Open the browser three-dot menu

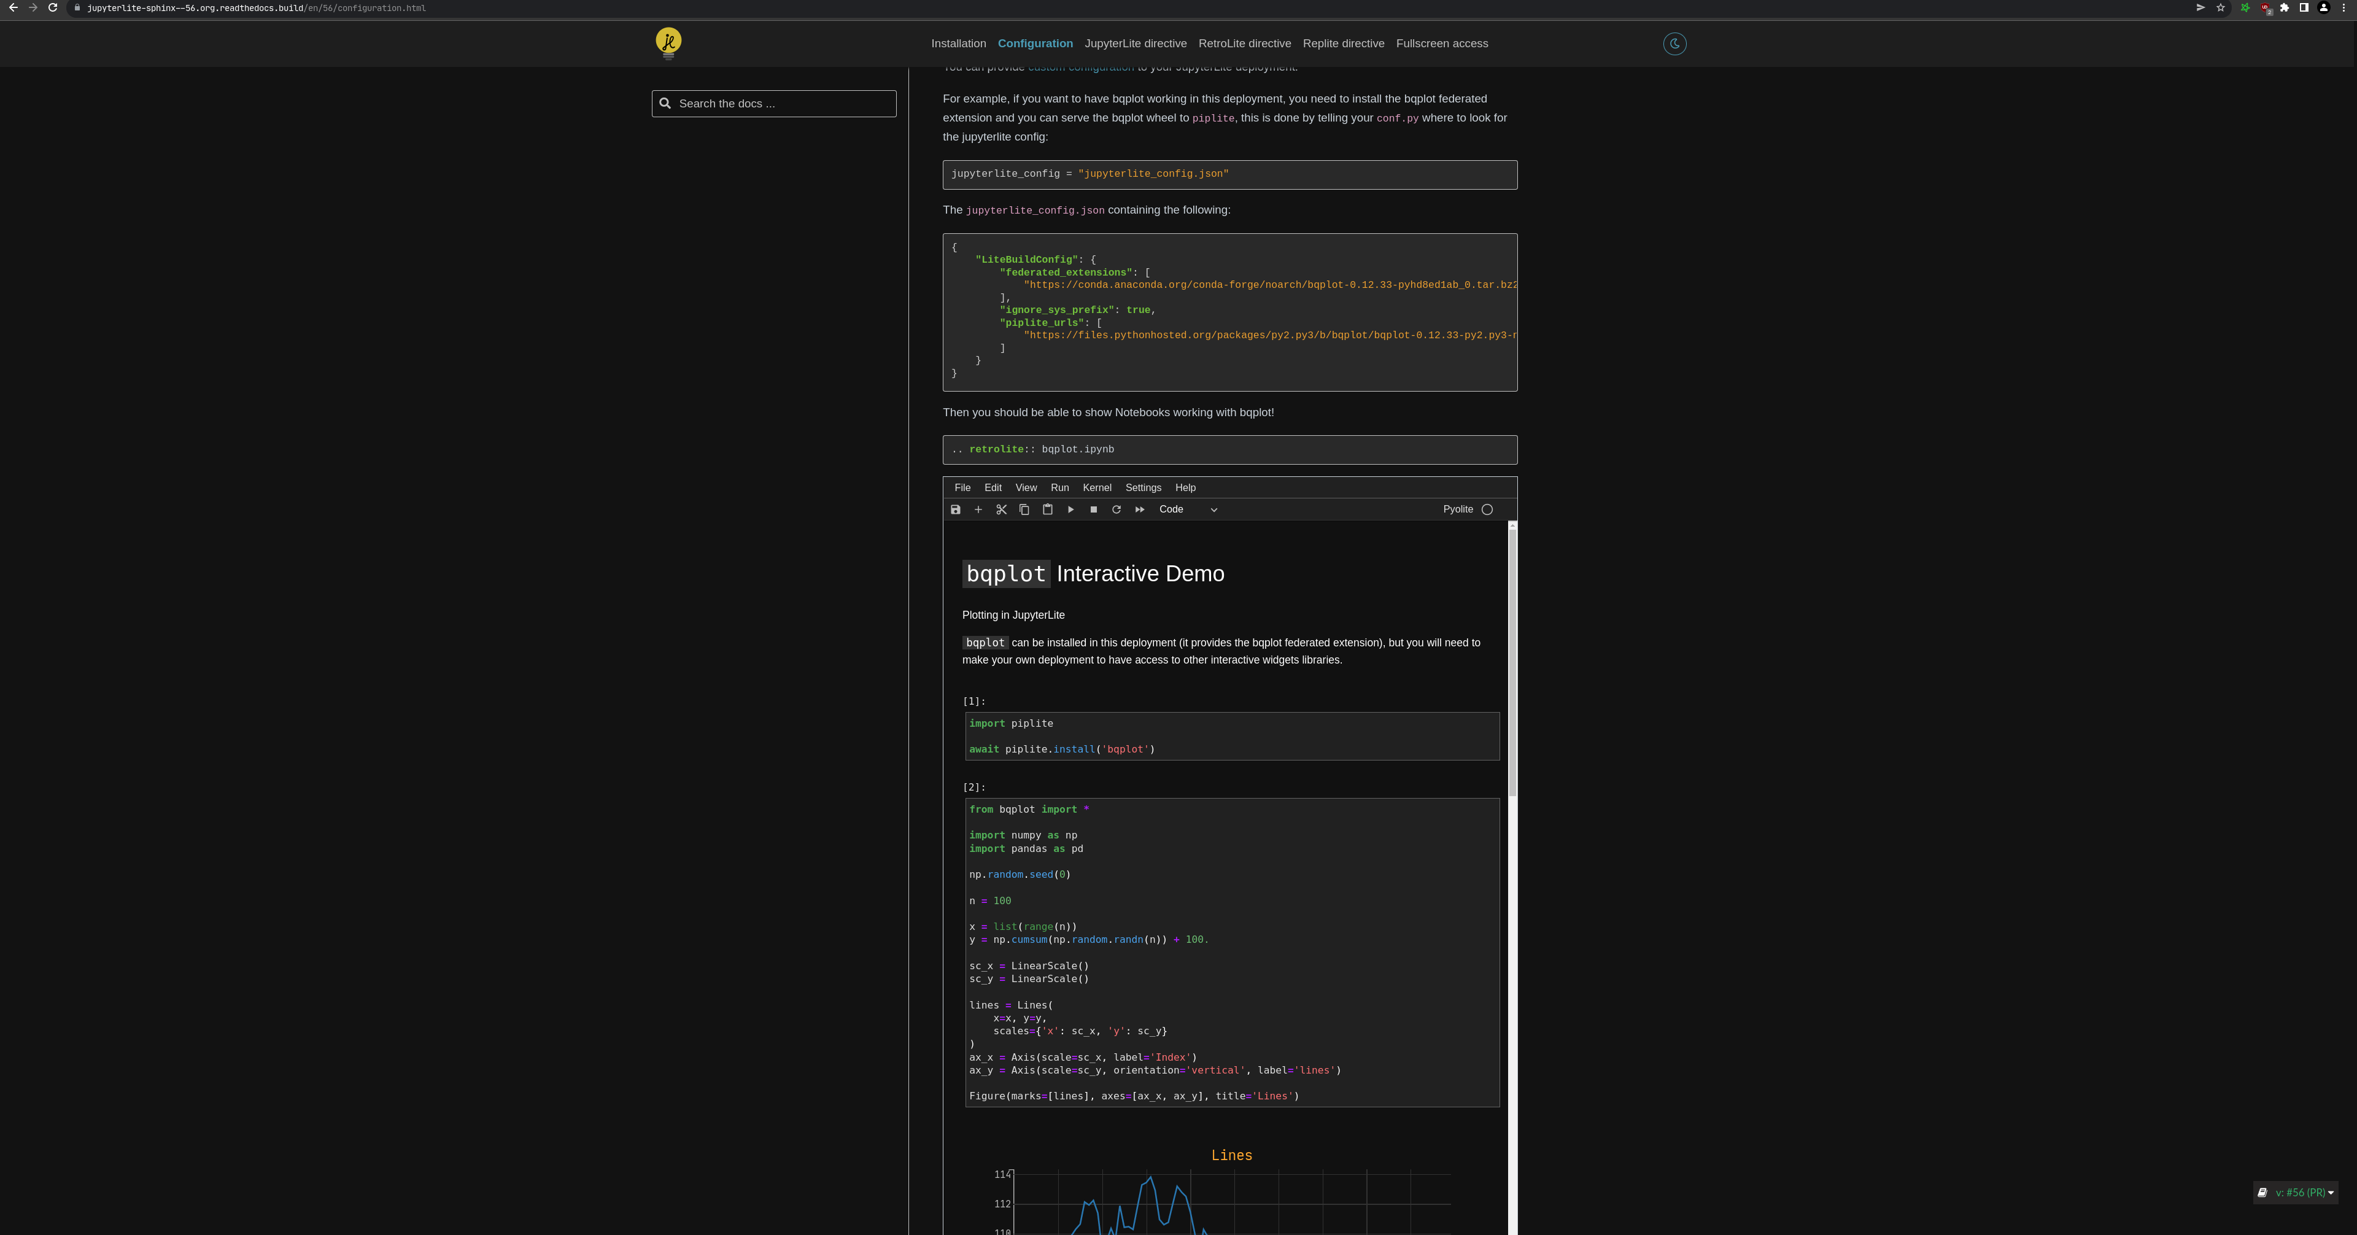tap(2343, 7)
